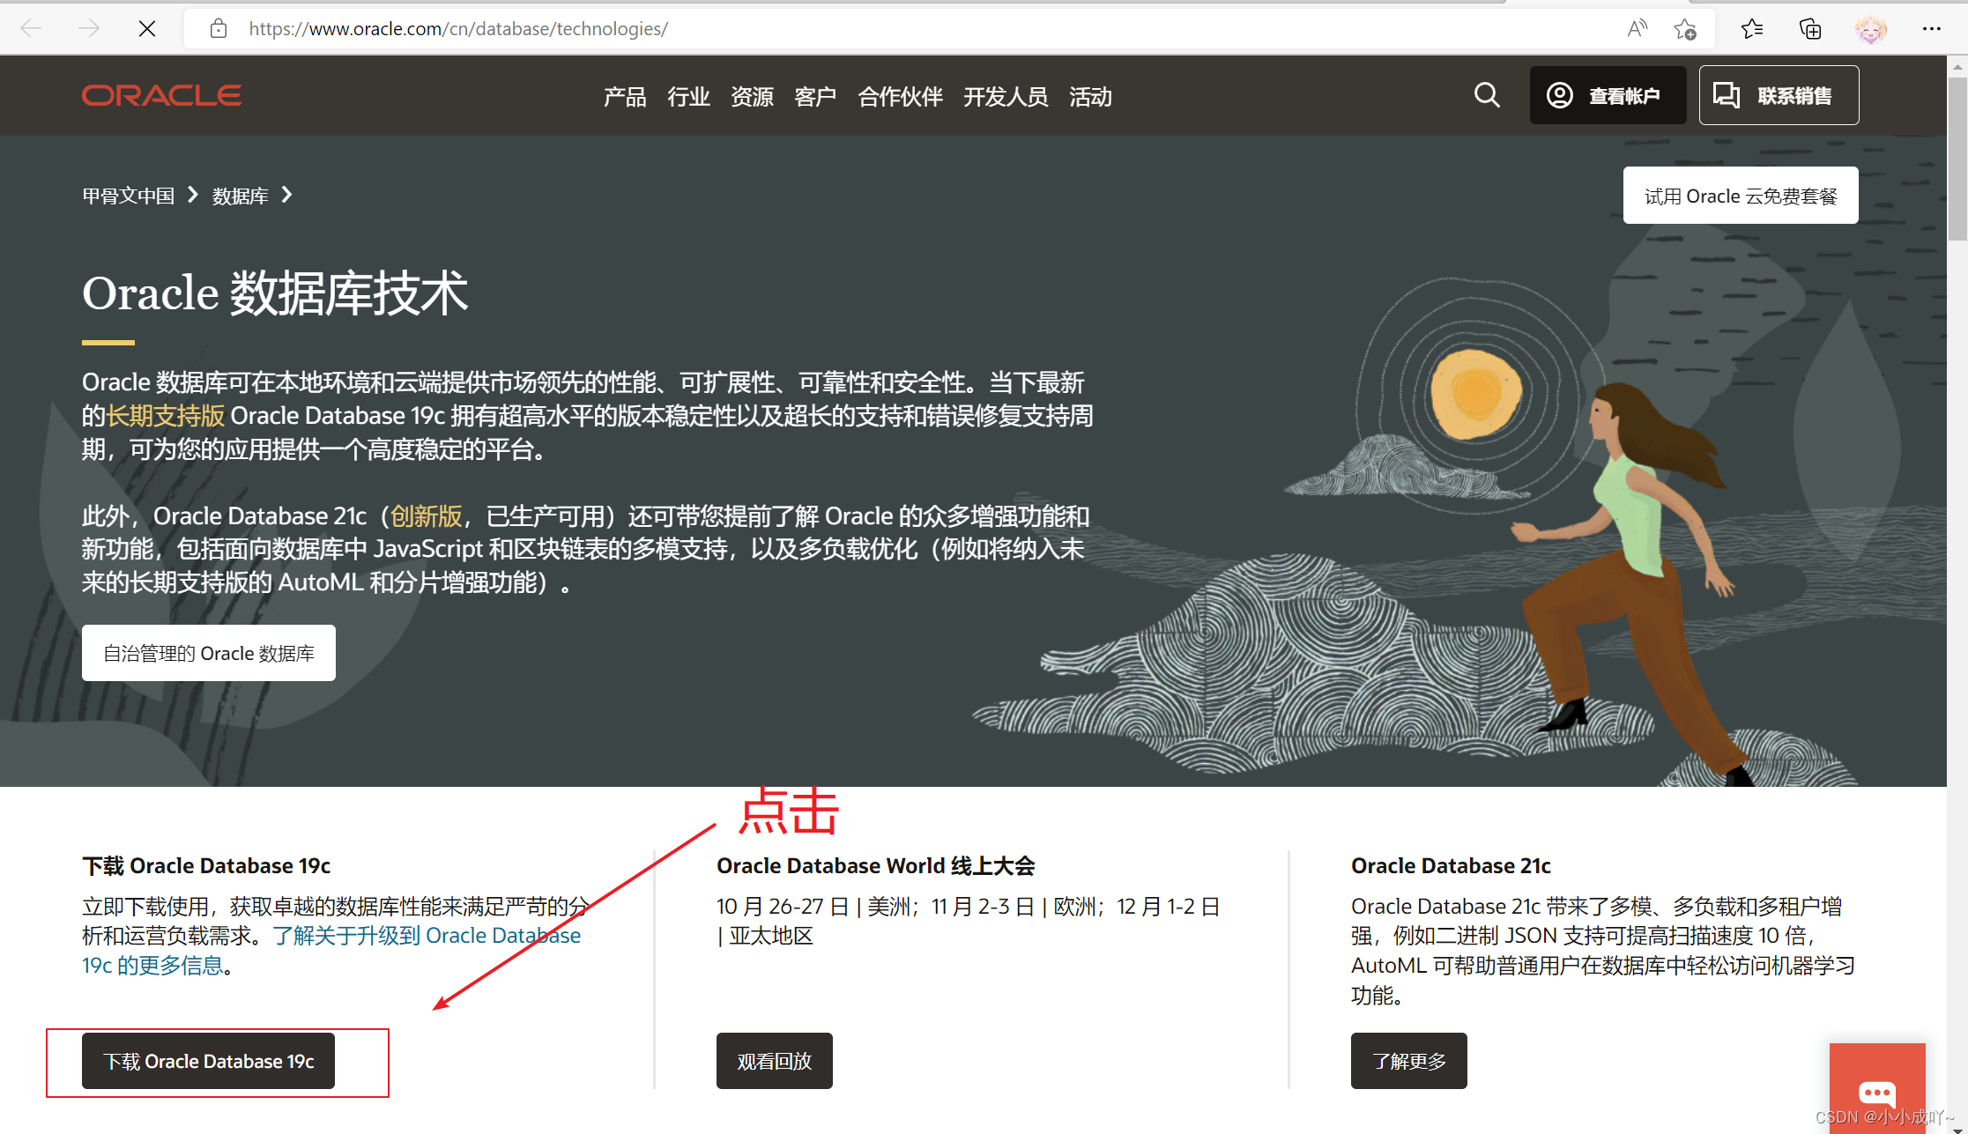Click 下载 Oracle Database 19c button
The image size is (1968, 1134).
(208, 1061)
